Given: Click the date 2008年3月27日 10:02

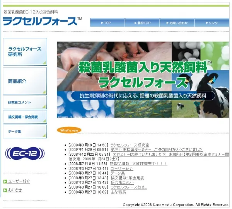Looking at the screenshot, I should click(88, 192).
